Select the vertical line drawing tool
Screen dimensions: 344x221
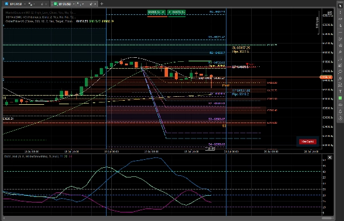click(x=340, y=12)
